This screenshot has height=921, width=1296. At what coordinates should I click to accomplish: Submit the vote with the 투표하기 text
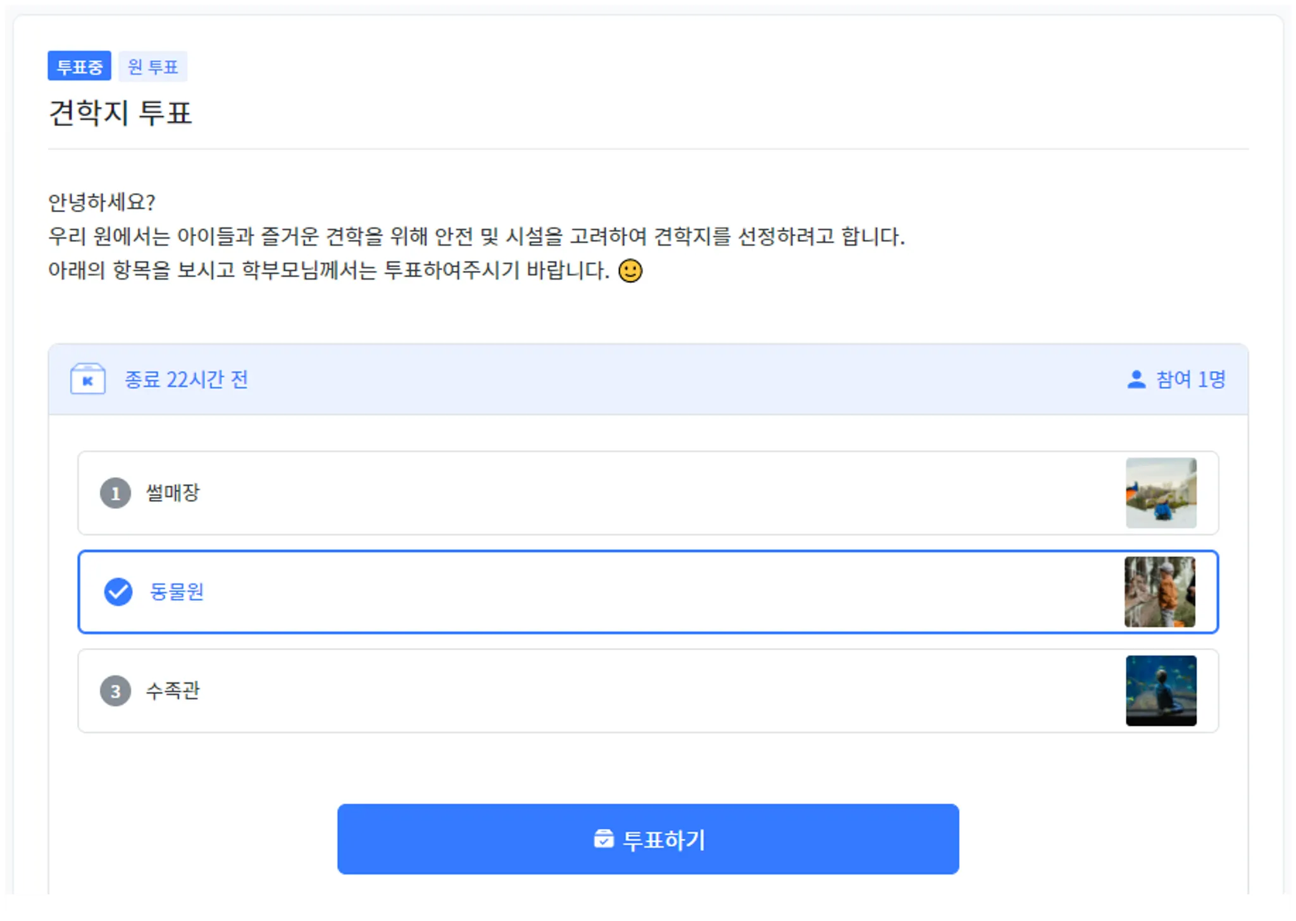[x=663, y=840]
